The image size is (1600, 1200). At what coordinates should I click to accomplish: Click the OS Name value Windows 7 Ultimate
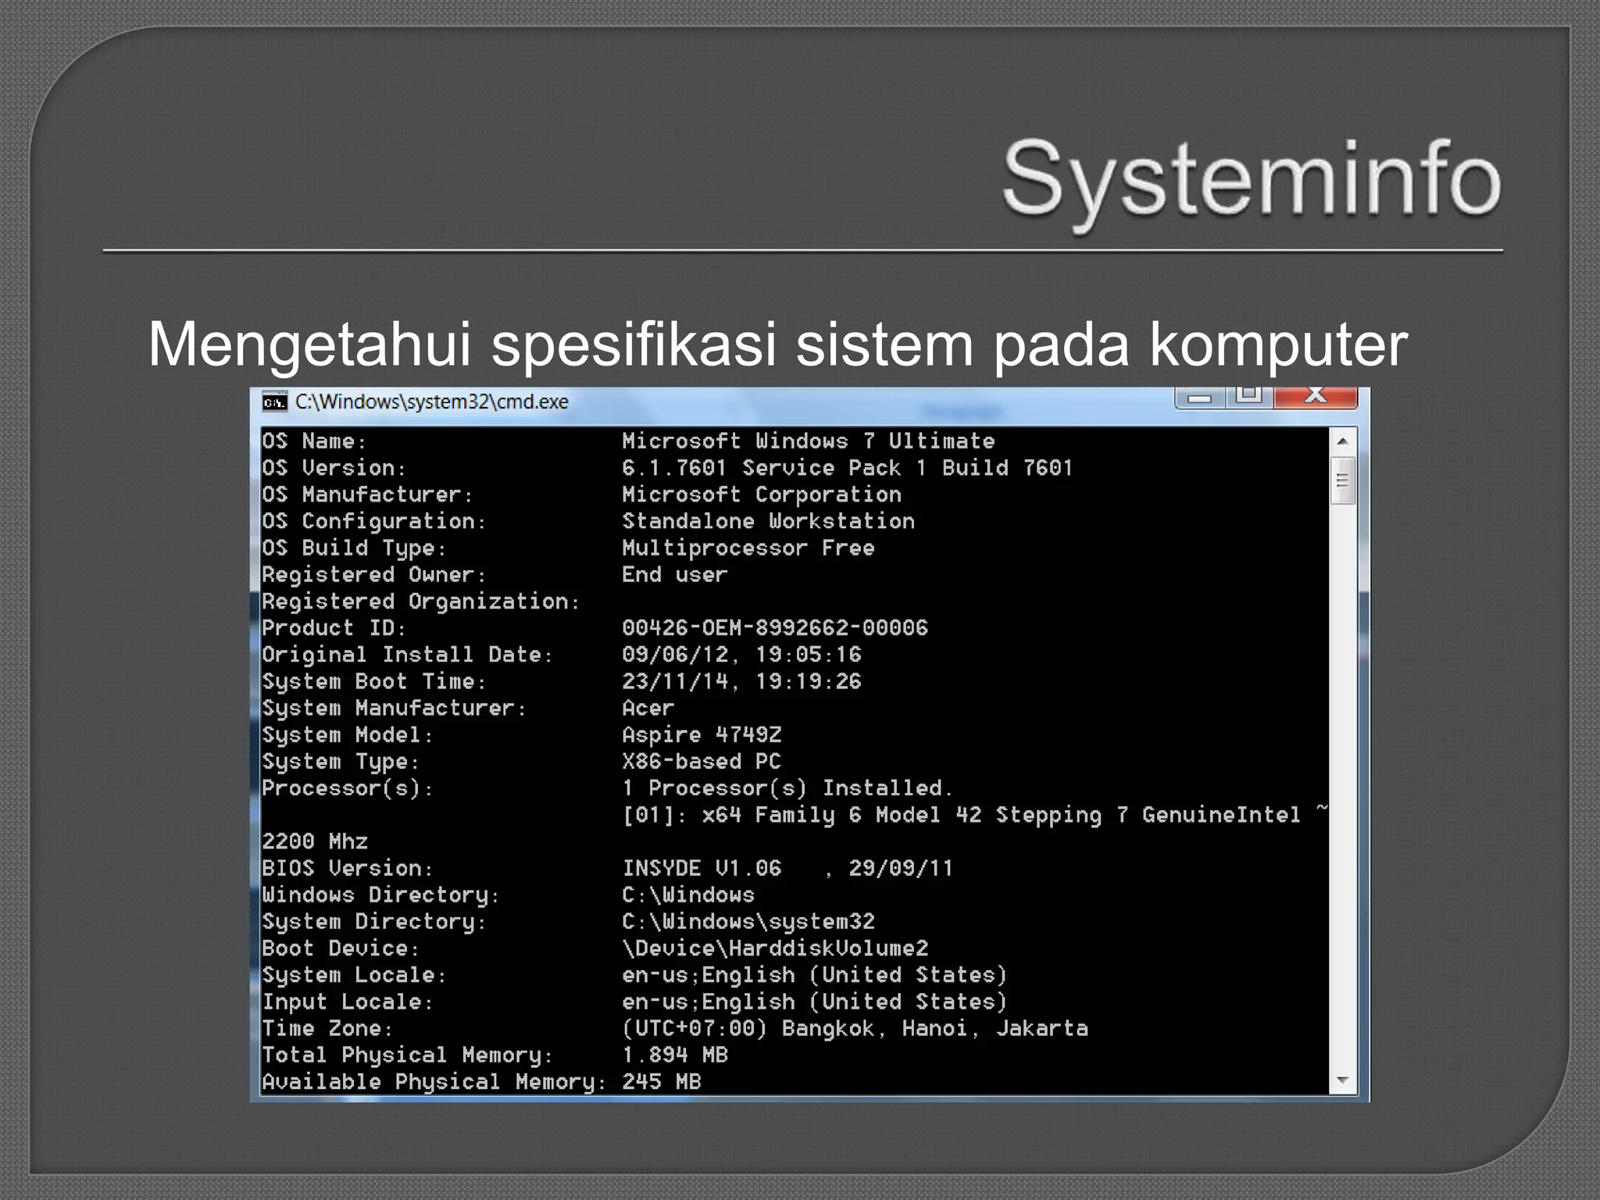tap(808, 441)
